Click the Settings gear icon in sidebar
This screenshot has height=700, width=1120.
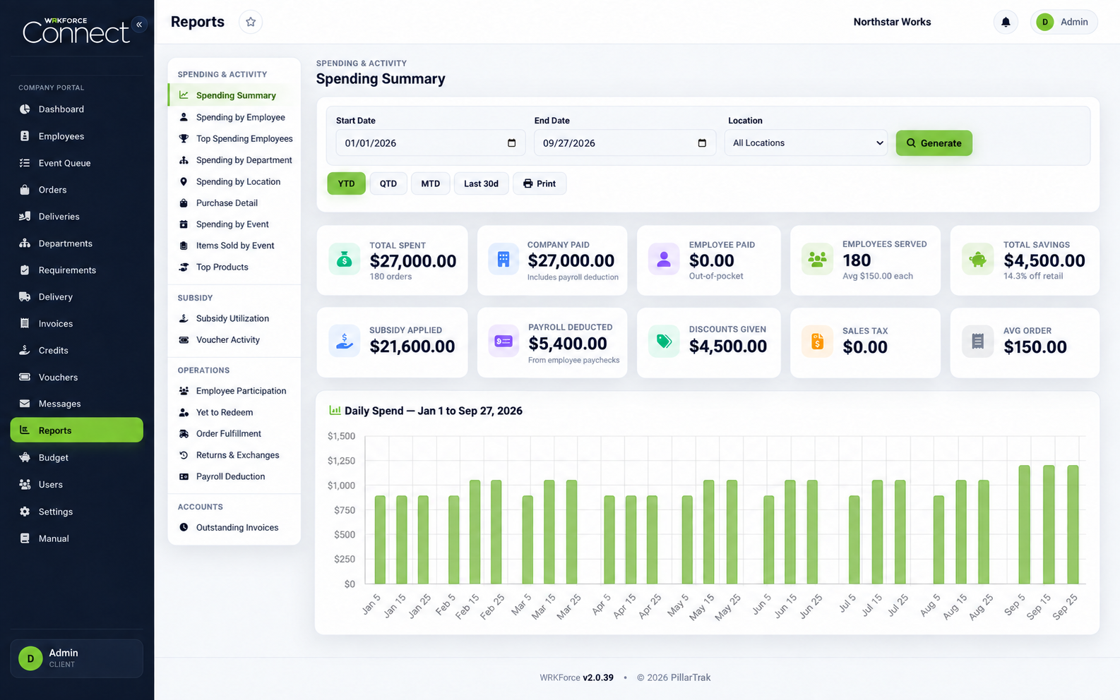point(25,512)
